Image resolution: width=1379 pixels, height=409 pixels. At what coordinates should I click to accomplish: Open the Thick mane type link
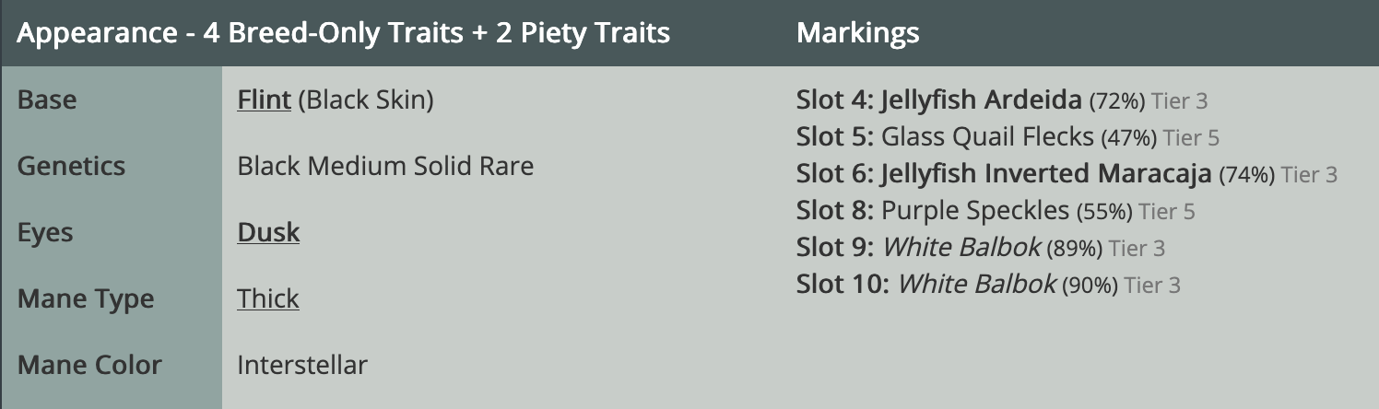tap(268, 298)
